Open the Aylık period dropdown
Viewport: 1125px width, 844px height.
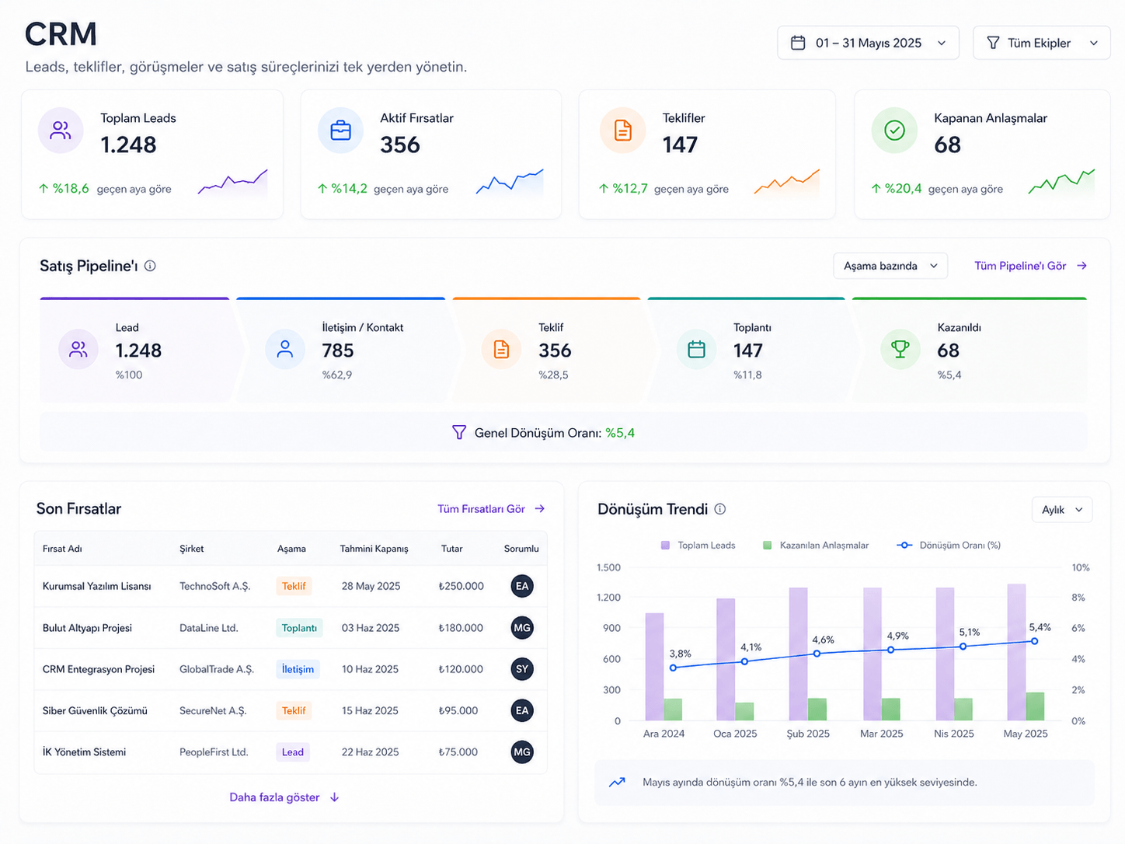1062,510
